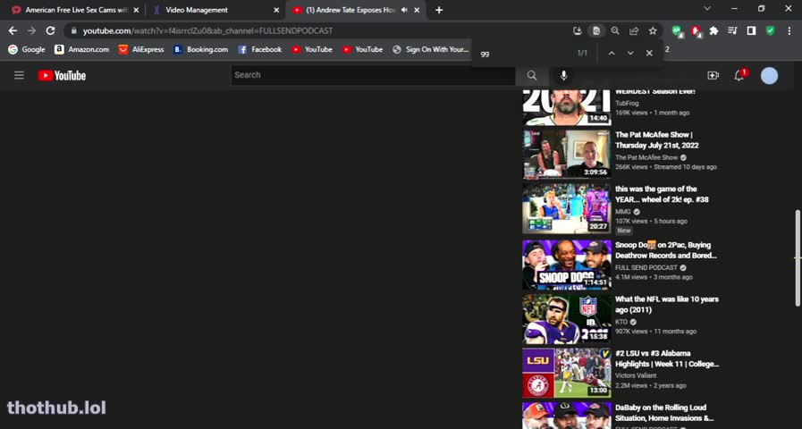Screen dimensions: 802x429
Task: Open 'Snoop Dogg on 2Pac' video title
Action: point(666,250)
